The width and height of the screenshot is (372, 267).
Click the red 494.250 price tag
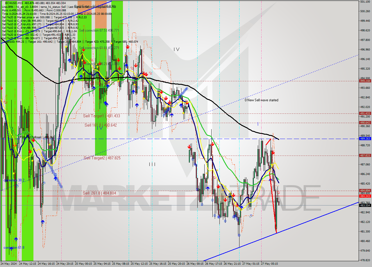click(365, 81)
